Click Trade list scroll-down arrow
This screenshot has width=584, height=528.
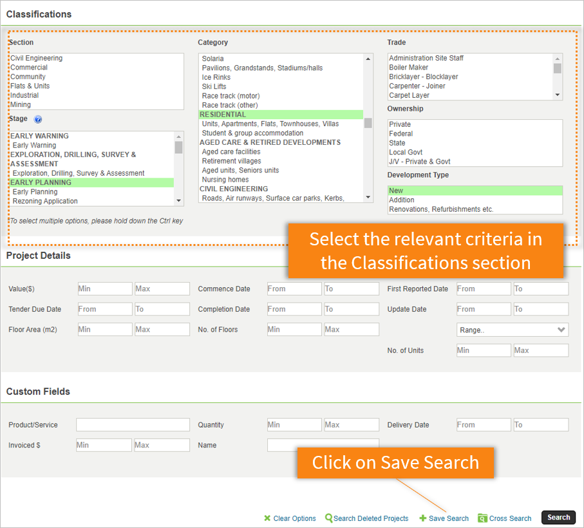[x=557, y=95]
